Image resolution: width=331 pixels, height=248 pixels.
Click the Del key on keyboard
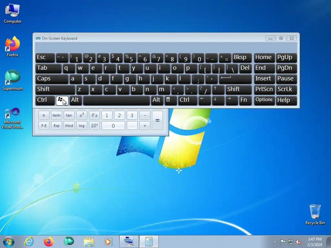click(245, 69)
